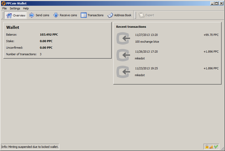This screenshot has width=225, height=151.
Task: Click the network connection bars icon
Action: (211, 147)
